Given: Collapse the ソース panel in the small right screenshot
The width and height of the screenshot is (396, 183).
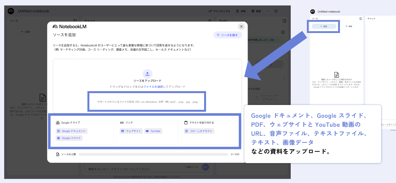Looking at the screenshot, I should (361, 19).
